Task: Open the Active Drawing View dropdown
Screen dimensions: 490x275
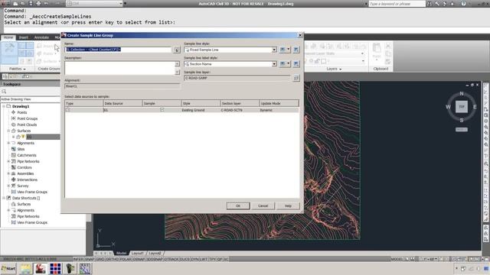Action: [31, 99]
